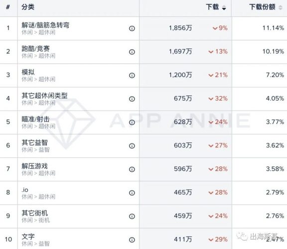
Task: Sort by 下载份额 column sort arrow
Action: pyautogui.click(x=280, y=7)
